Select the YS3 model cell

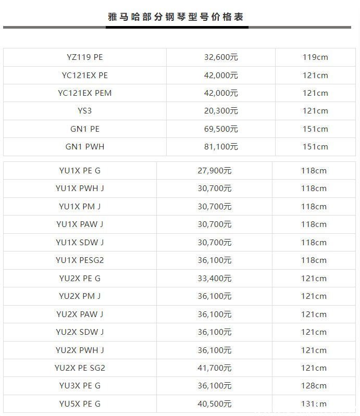click(x=85, y=110)
